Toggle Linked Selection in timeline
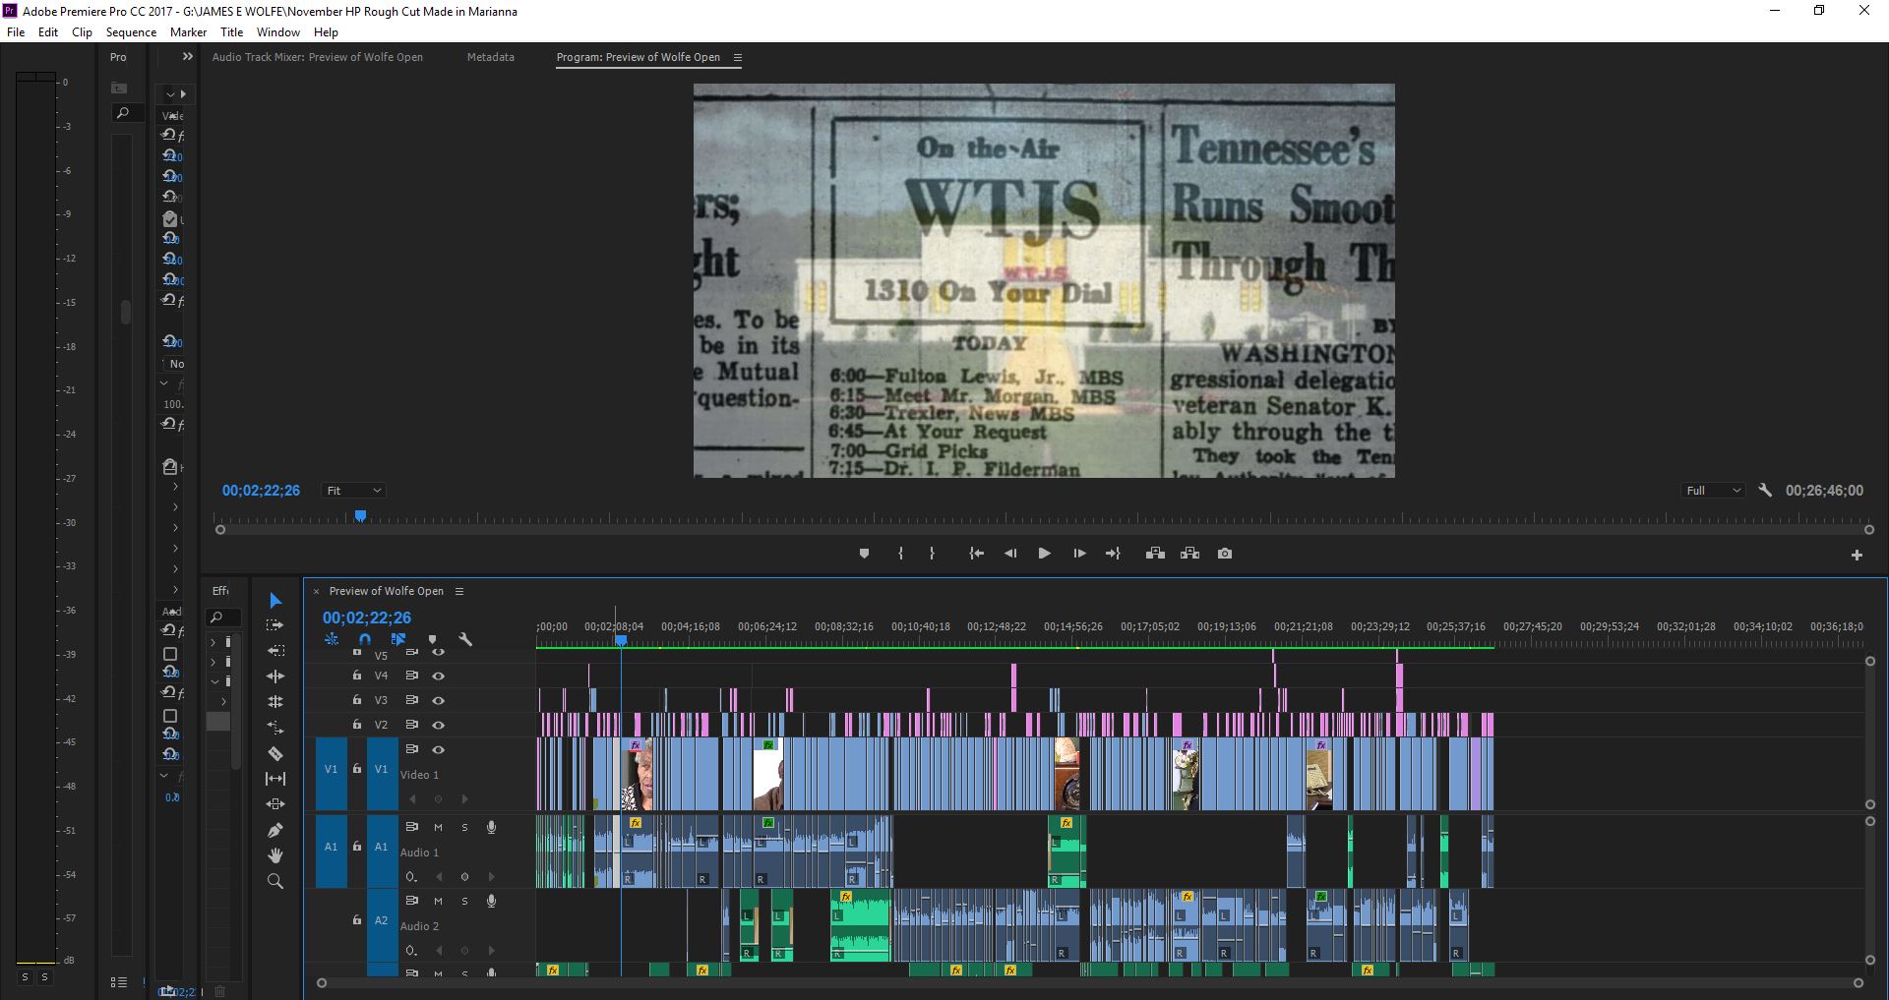This screenshot has width=1889, height=1000. click(398, 639)
